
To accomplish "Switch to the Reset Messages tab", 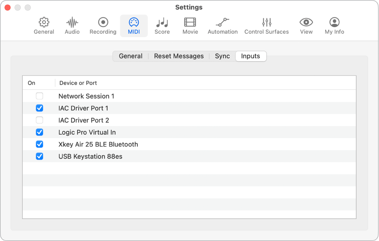I will [179, 56].
